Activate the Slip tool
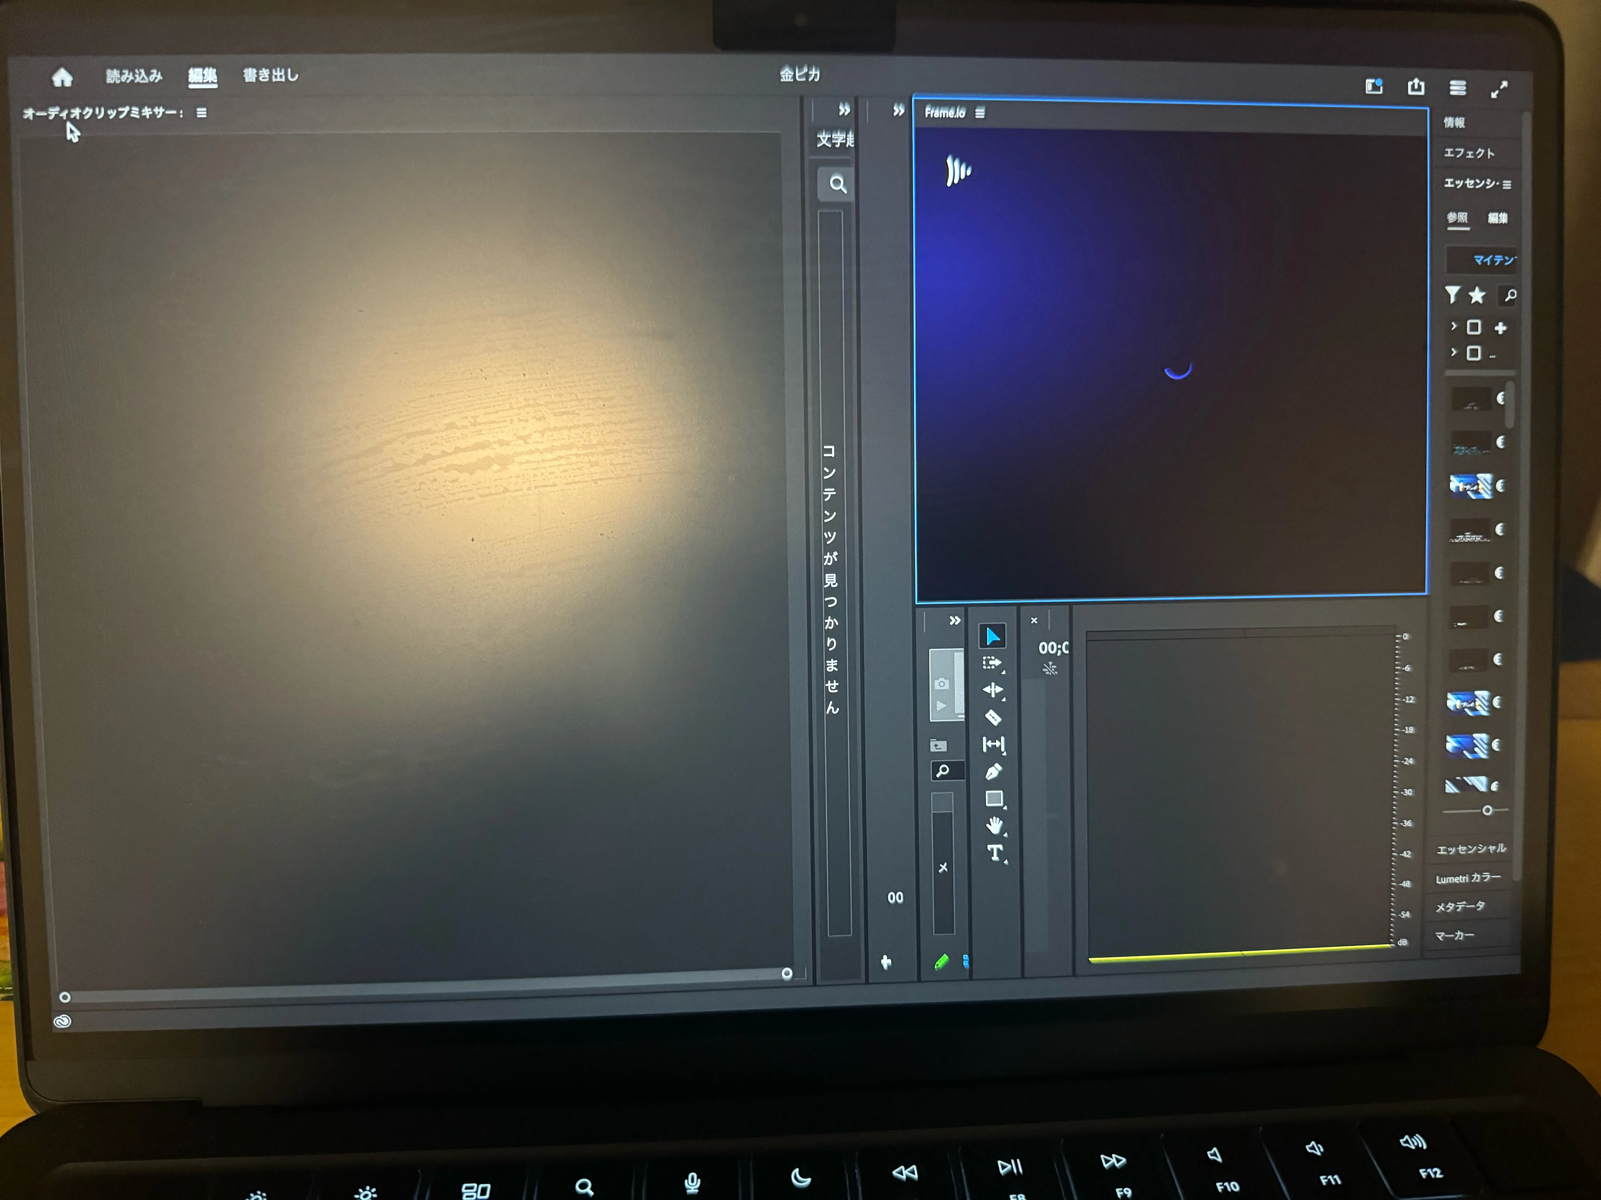The image size is (1601, 1200). (993, 744)
